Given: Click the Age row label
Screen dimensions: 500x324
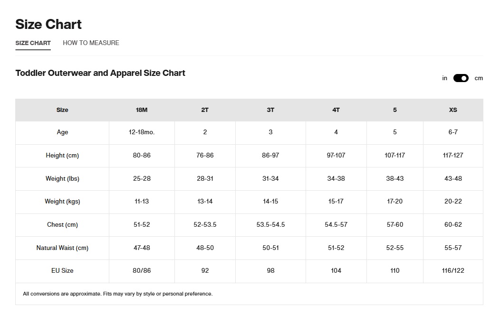Looking at the screenshot, I should click(x=62, y=132).
